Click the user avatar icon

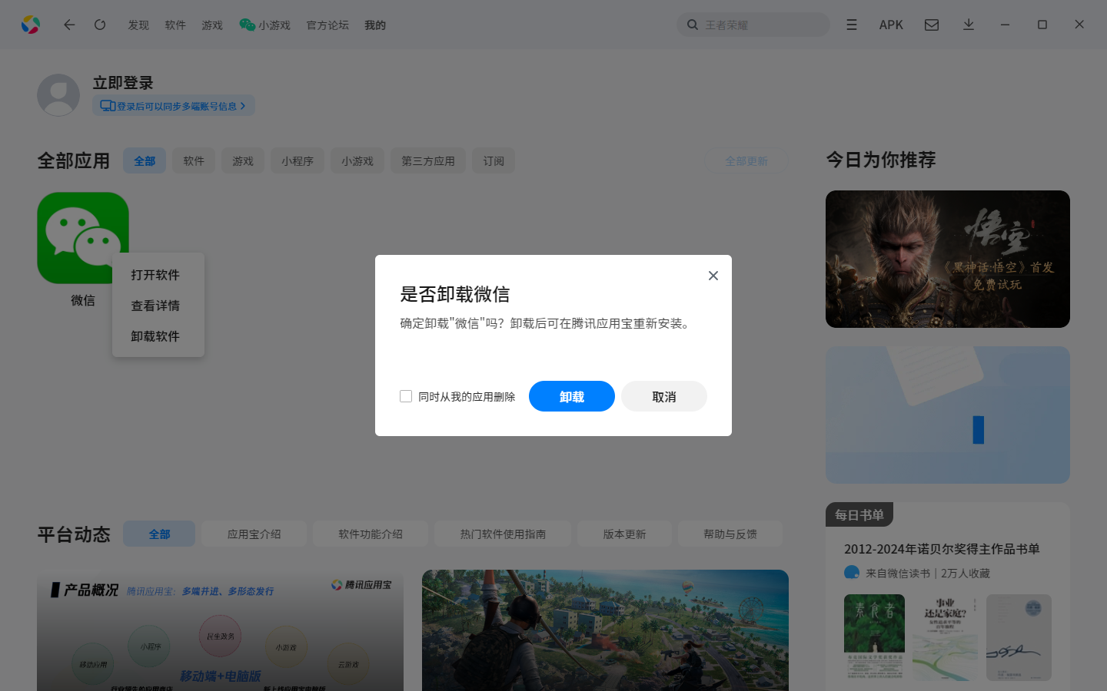click(58, 94)
